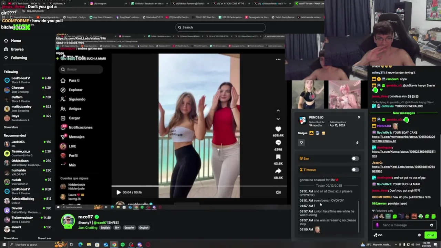Open TikTok Siguiendo icon

pyautogui.click(x=63, y=99)
